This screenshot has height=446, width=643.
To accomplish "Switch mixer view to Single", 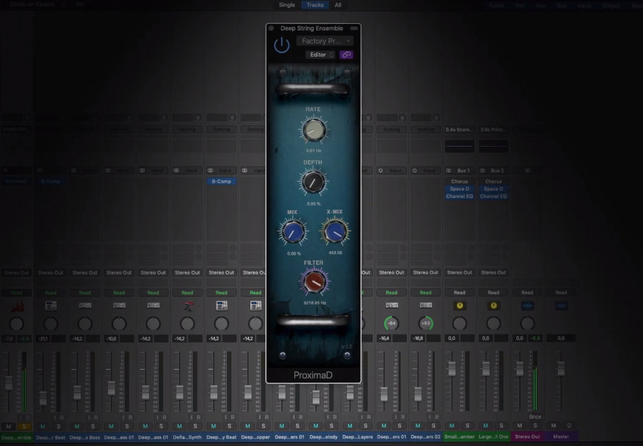I will point(287,5).
